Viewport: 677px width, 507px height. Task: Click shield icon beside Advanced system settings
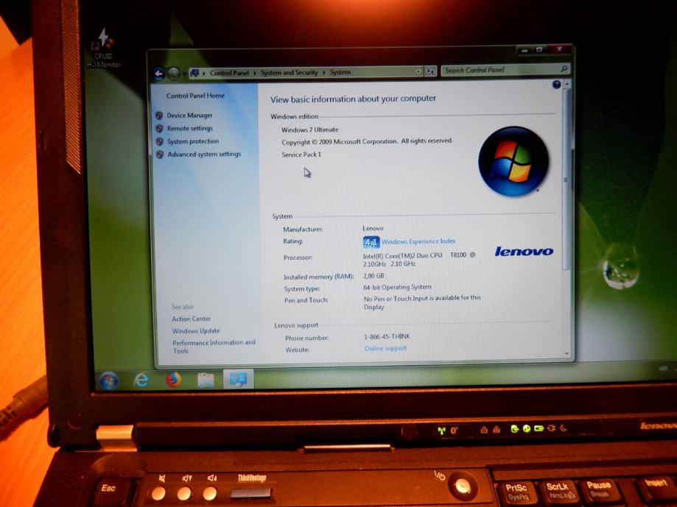[x=160, y=155]
